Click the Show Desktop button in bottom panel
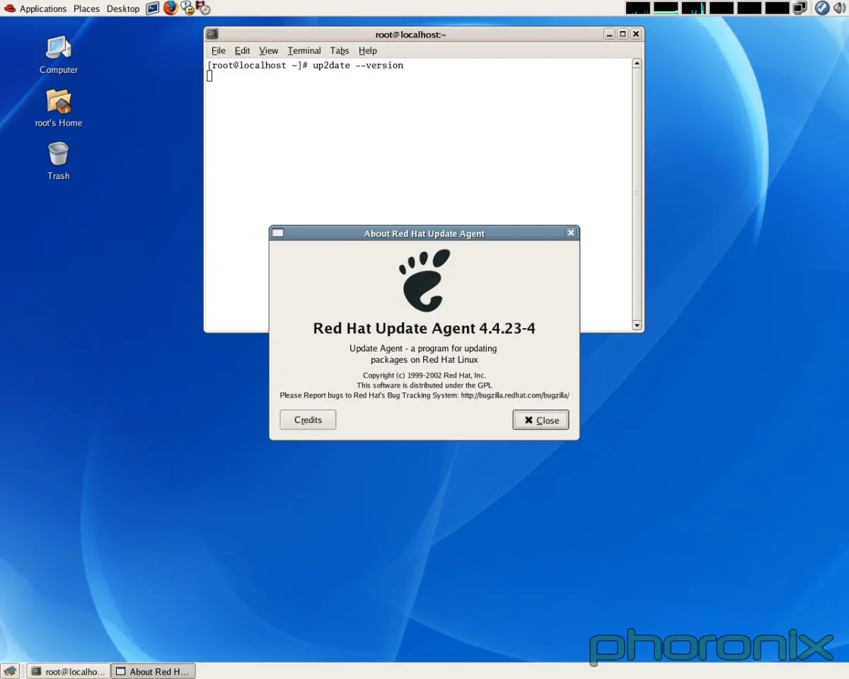 pyautogui.click(x=11, y=671)
